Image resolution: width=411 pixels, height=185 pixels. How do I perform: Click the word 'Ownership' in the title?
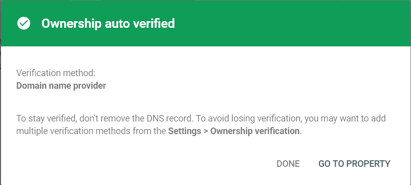(x=71, y=24)
